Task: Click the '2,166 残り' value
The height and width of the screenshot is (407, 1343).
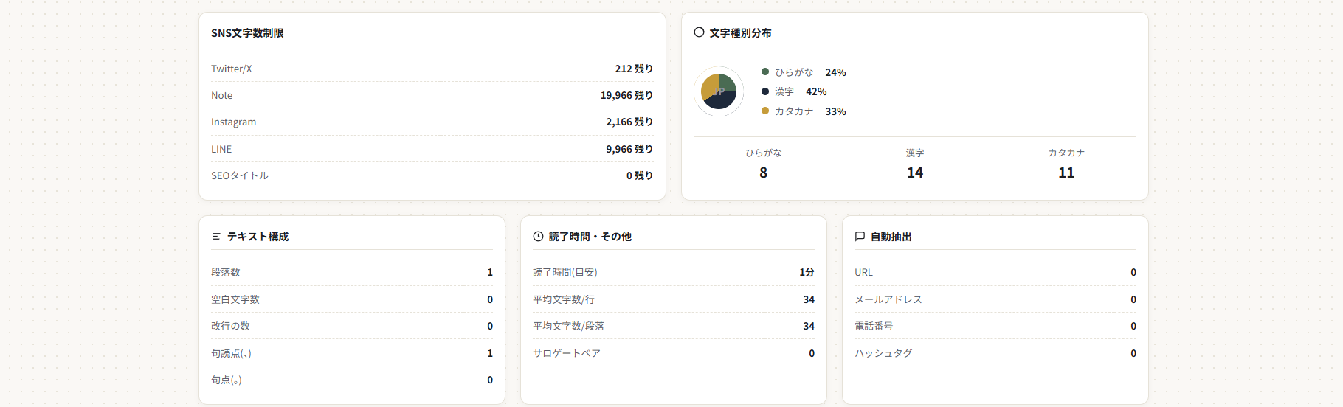Action: click(x=629, y=122)
